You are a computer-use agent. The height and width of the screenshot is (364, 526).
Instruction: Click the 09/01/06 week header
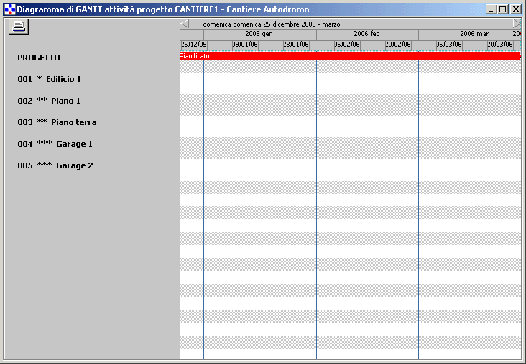tap(245, 45)
